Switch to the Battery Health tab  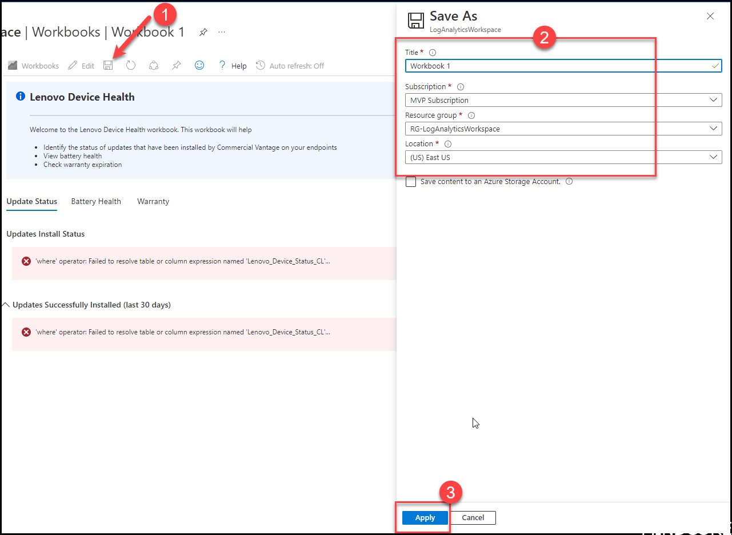pyautogui.click(x=95, y=201)
